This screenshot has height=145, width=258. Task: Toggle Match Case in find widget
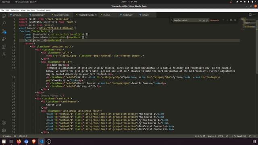pyautogui.click(x=200, y=20)
